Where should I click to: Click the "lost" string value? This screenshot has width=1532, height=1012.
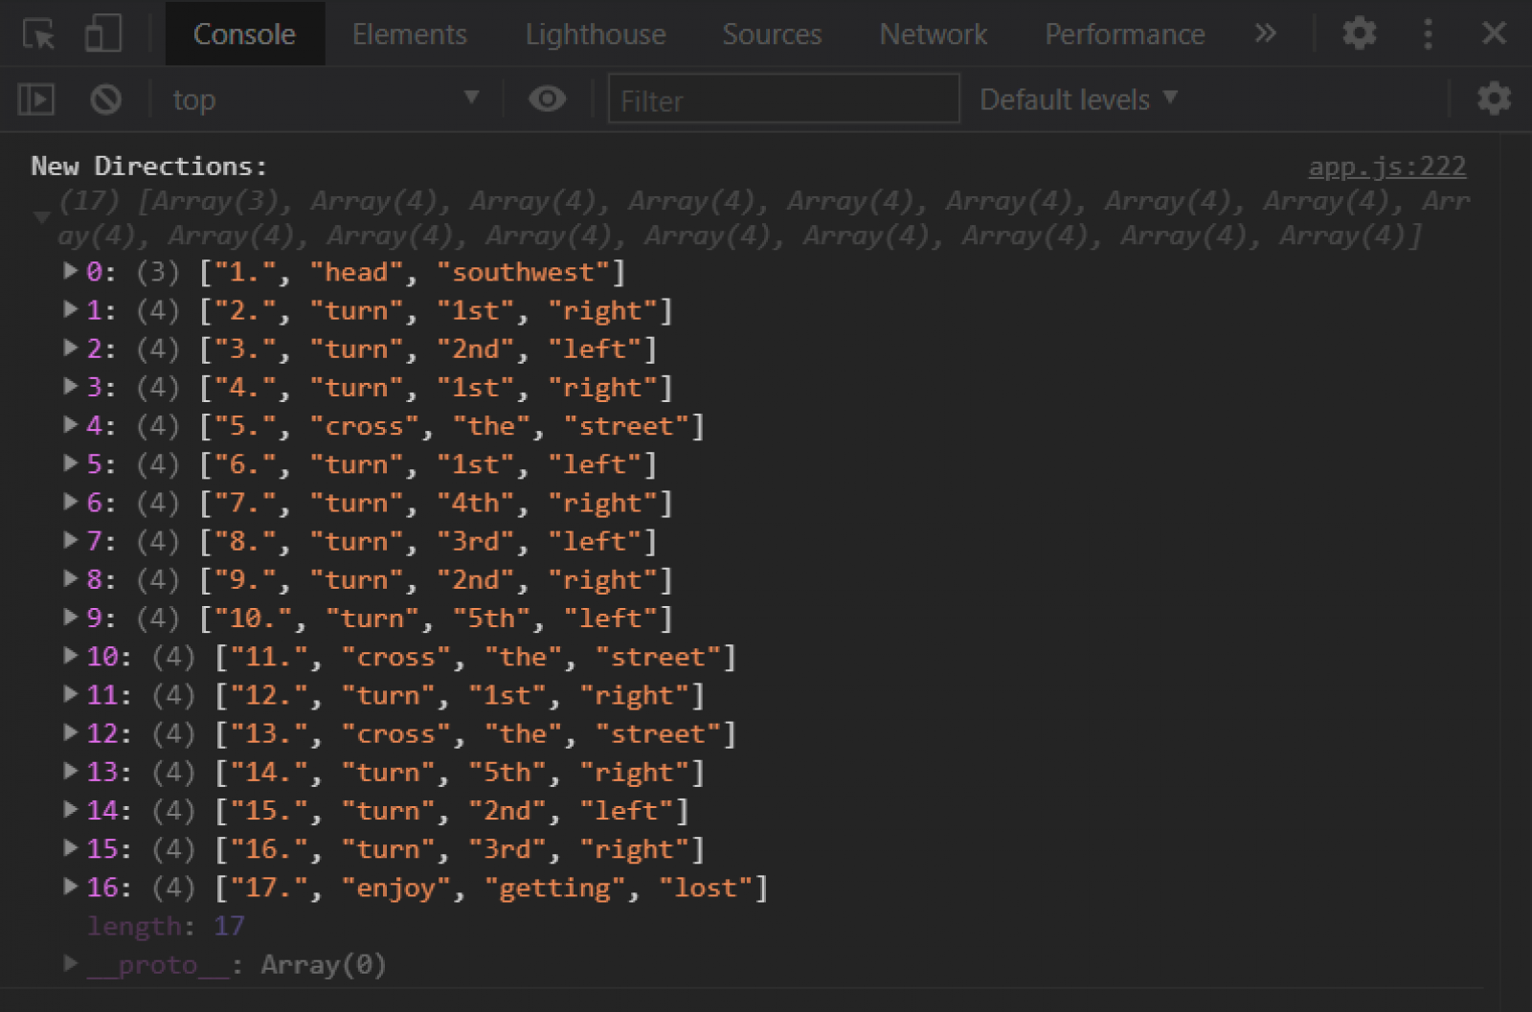click(x=706, y=888)
